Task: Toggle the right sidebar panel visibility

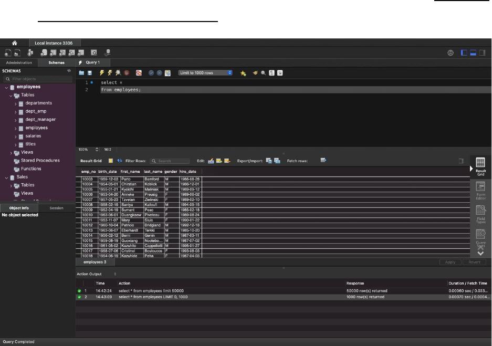Action: [x=482, y=53]
